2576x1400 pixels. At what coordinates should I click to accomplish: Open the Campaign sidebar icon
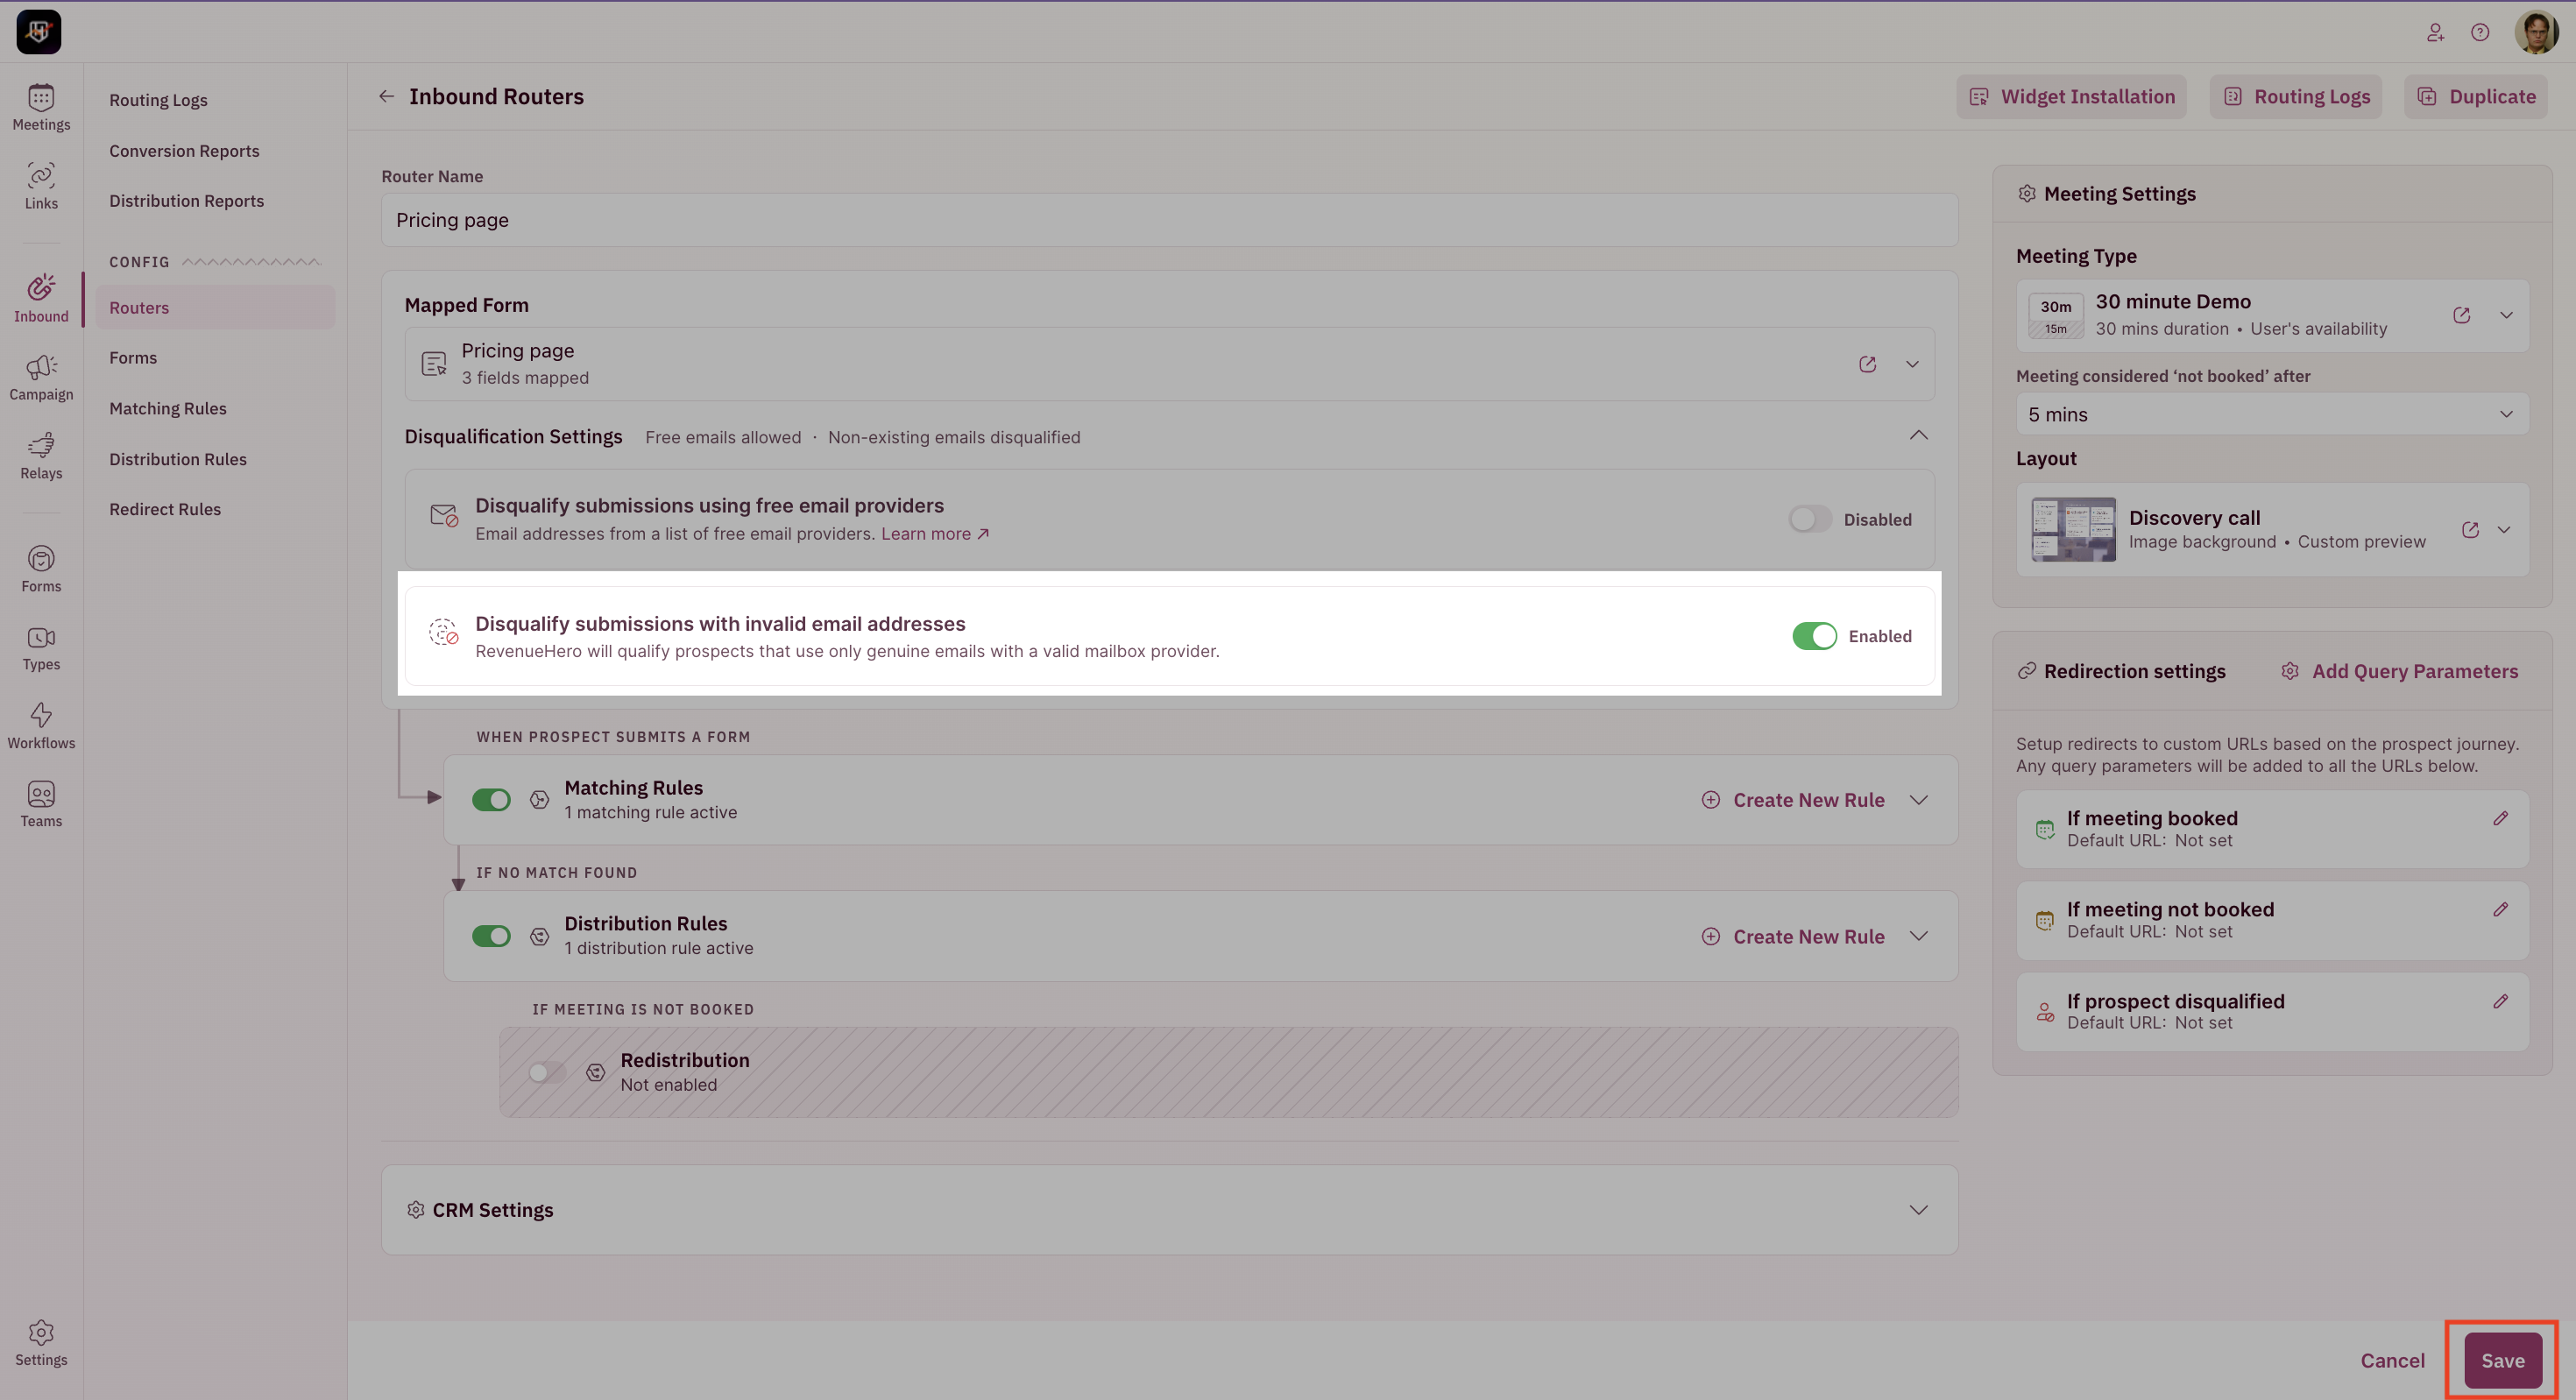pos(41,377)
